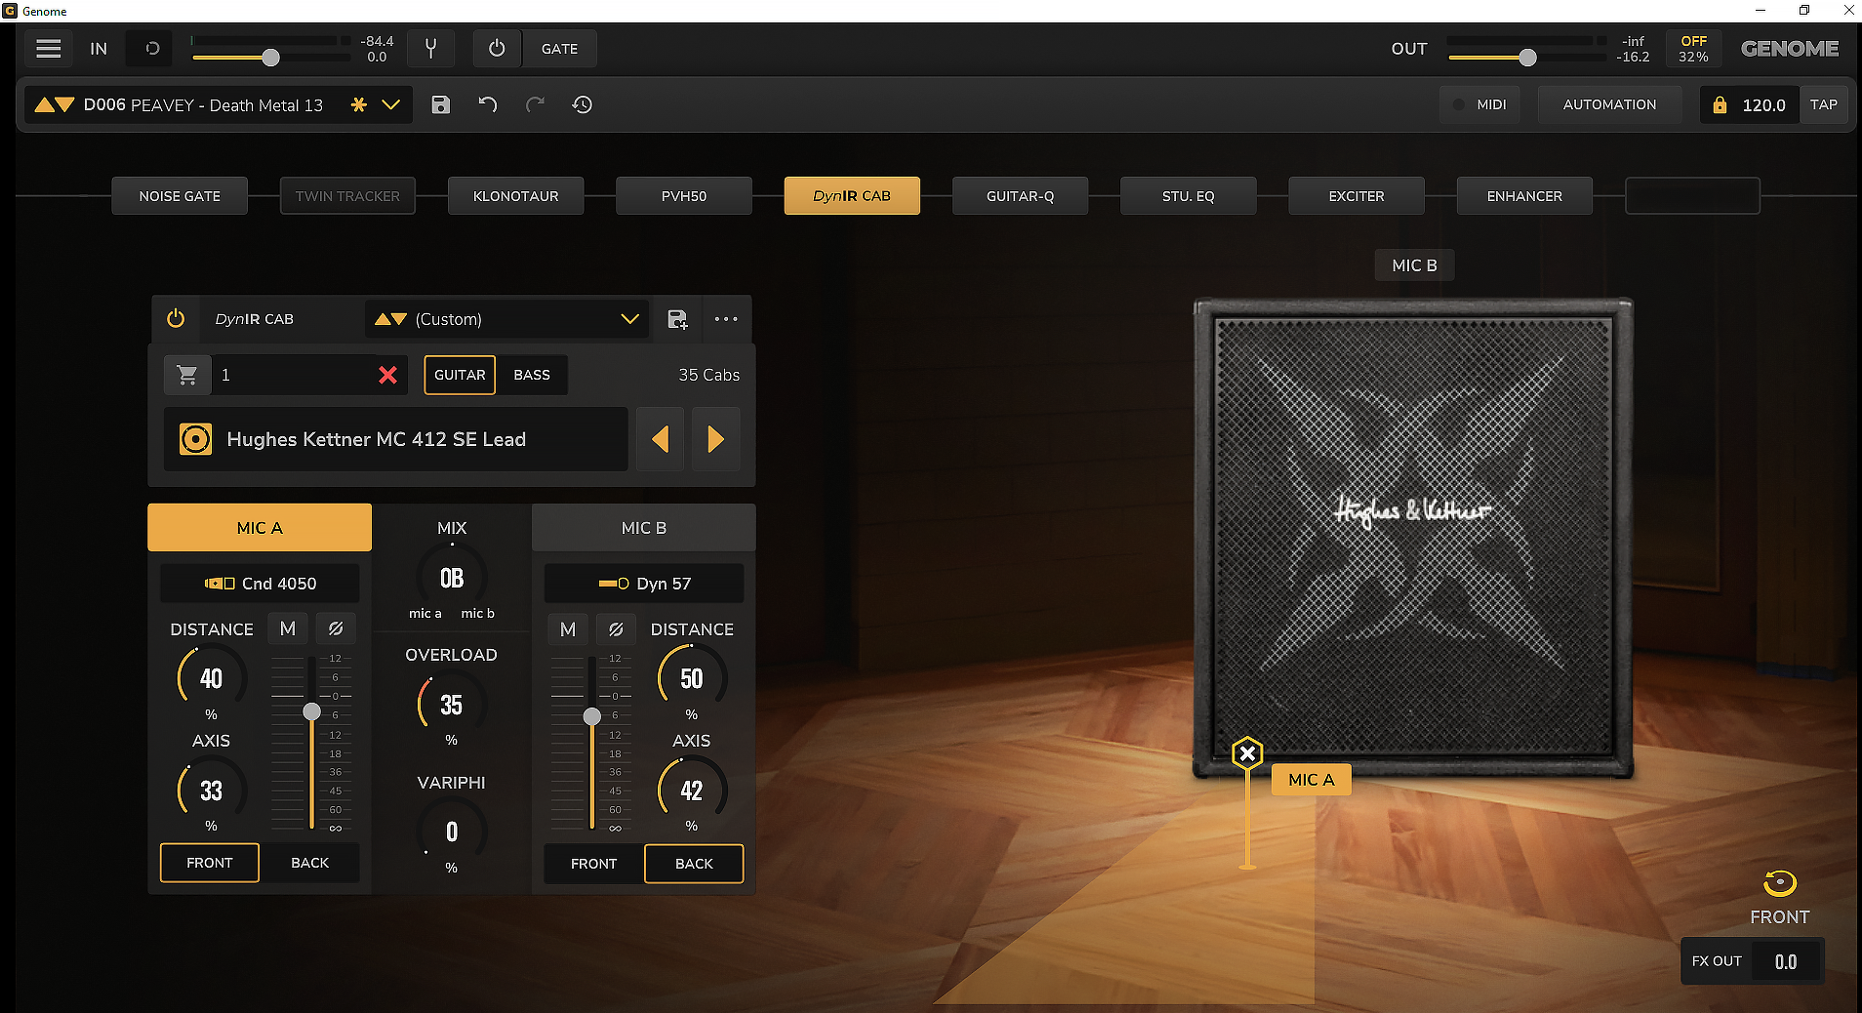Invert MIC B phase
This screenshot has width=1862, height=1013.
(x=616, y=629)
